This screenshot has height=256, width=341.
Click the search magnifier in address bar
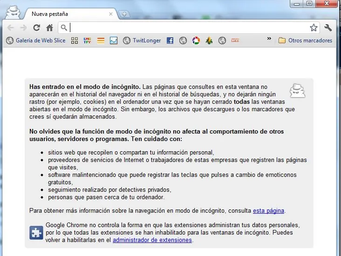64,27
